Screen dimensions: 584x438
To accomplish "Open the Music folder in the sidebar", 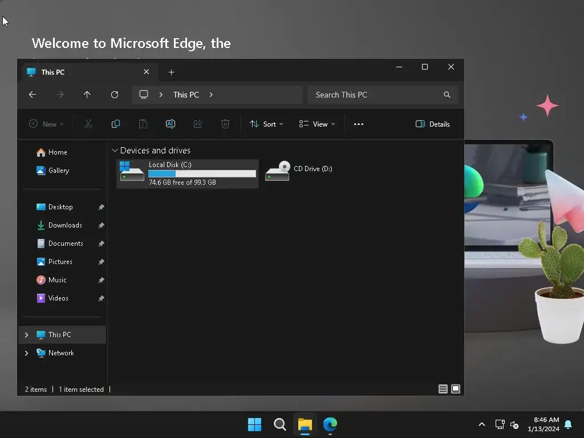I will click(x=63, y=280).
